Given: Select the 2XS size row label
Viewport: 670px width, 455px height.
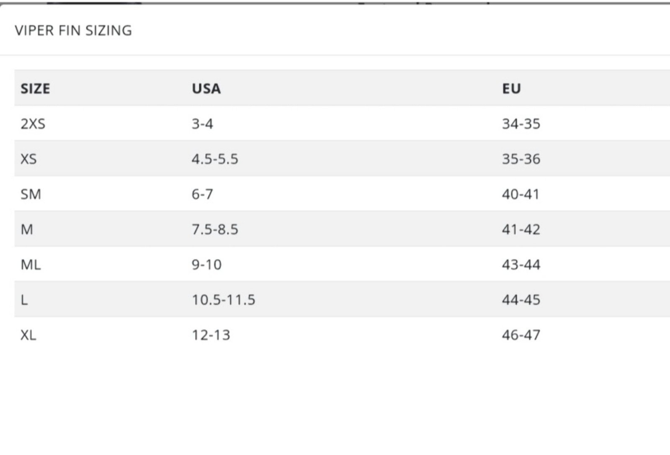Looking at the screenshot, I should click(x=33, y=124).
